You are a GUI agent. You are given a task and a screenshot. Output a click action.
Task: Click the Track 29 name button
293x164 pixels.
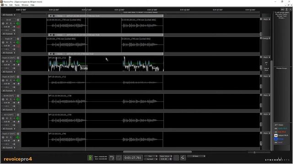[9, 39]
